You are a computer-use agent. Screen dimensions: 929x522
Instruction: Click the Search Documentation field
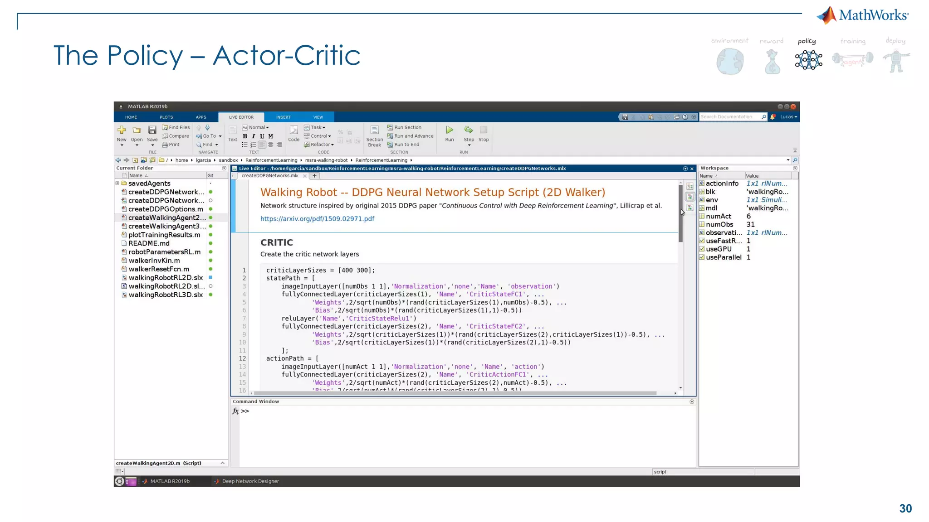click(729, 117)
